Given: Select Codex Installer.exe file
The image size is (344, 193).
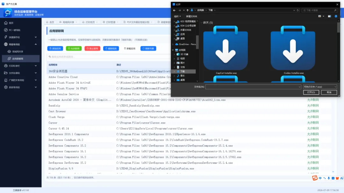Looking at the screenshot, I should click(x=293, y=50).
